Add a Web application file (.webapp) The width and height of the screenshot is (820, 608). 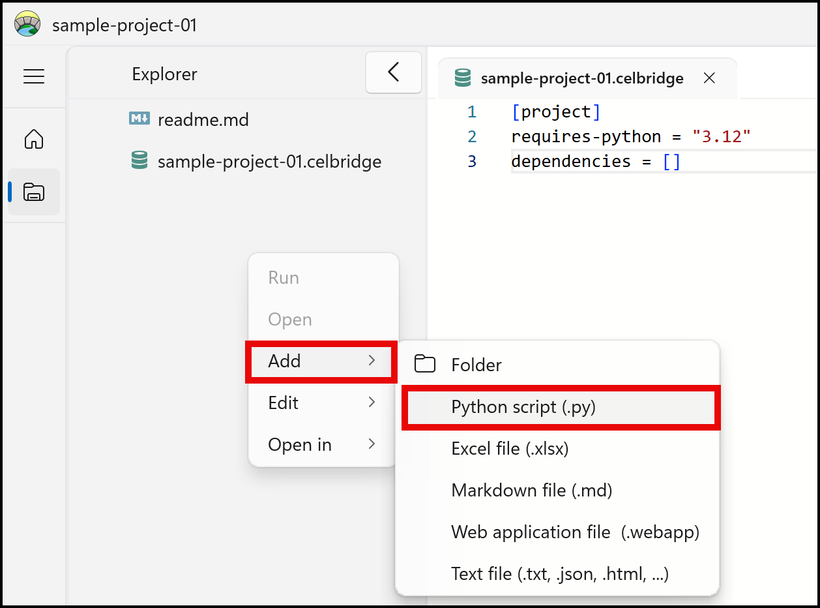click(574, 532)
